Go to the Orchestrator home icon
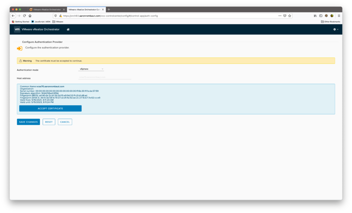 (68, 29)
